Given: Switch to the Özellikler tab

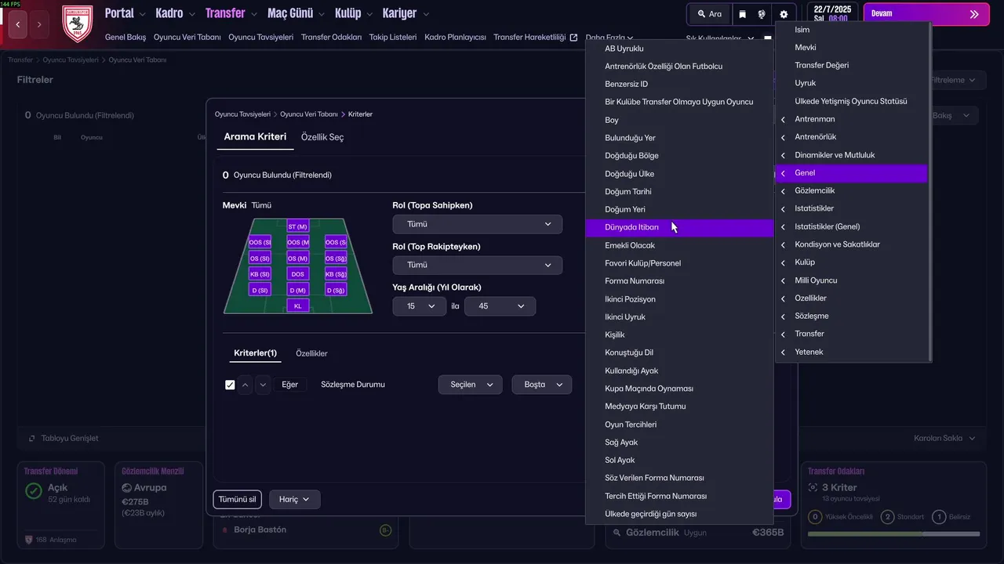Looking at the screenshot, I should click(x=311, y=353).
